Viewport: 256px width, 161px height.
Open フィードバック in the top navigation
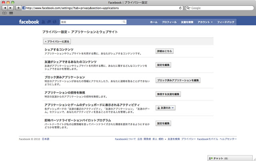(226, 22)
